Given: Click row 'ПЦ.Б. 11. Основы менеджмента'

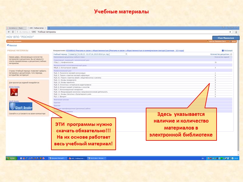Looking at the screenshot, I should [x=142, y=80].
